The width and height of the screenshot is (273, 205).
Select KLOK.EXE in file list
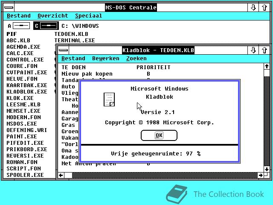pos(20,98)
